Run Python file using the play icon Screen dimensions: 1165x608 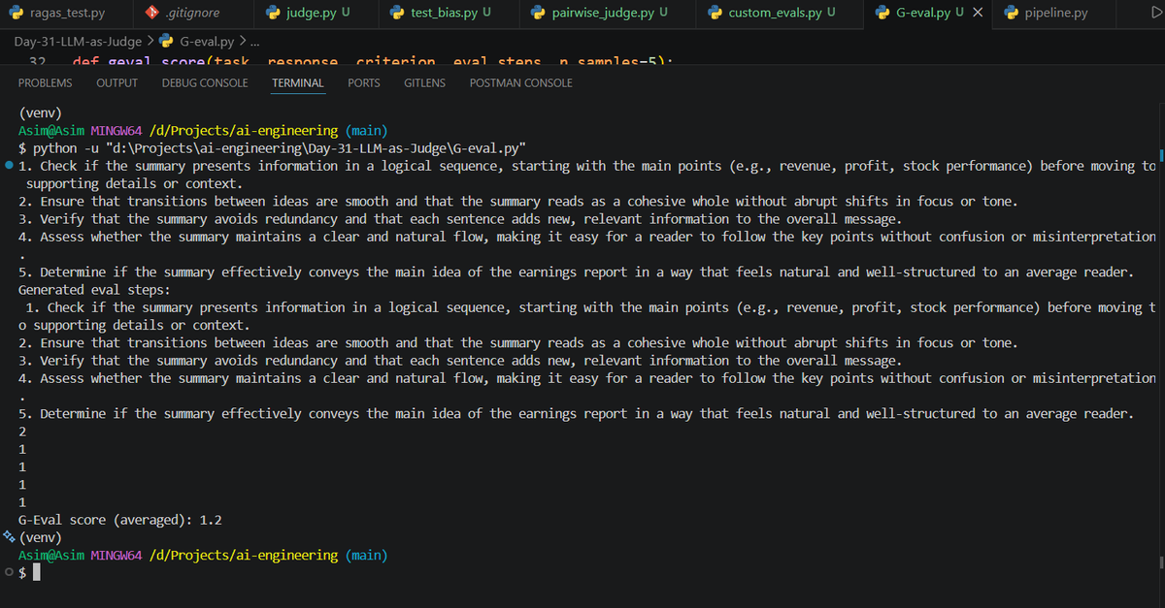click(x=1154, y=14)
